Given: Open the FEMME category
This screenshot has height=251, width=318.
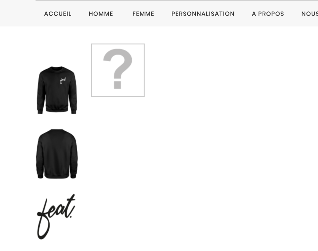Looking at the screenshot, I should [143, 14].
